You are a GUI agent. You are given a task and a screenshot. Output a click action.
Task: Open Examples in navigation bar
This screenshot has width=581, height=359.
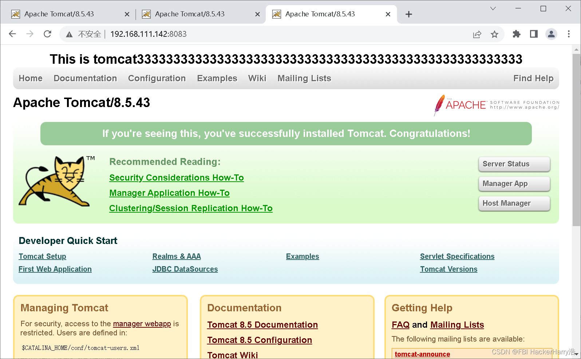tap(217, 78)
